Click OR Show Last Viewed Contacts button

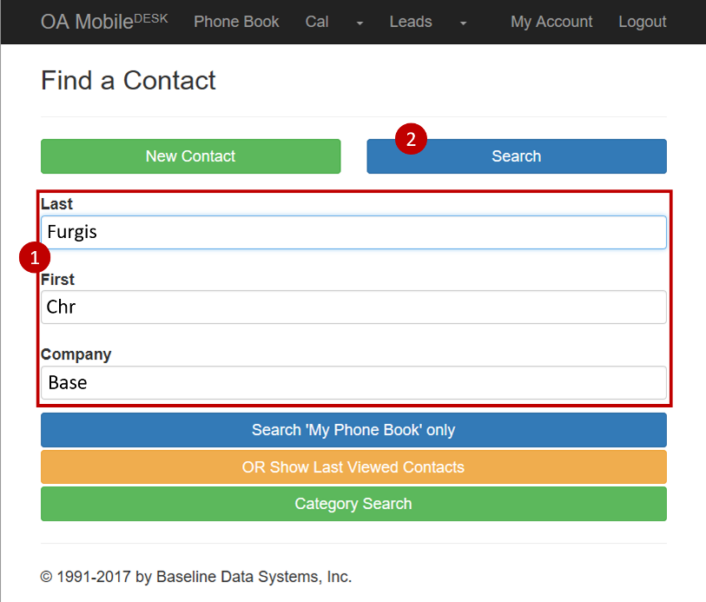pyautogui.click(x=353, y=467)
